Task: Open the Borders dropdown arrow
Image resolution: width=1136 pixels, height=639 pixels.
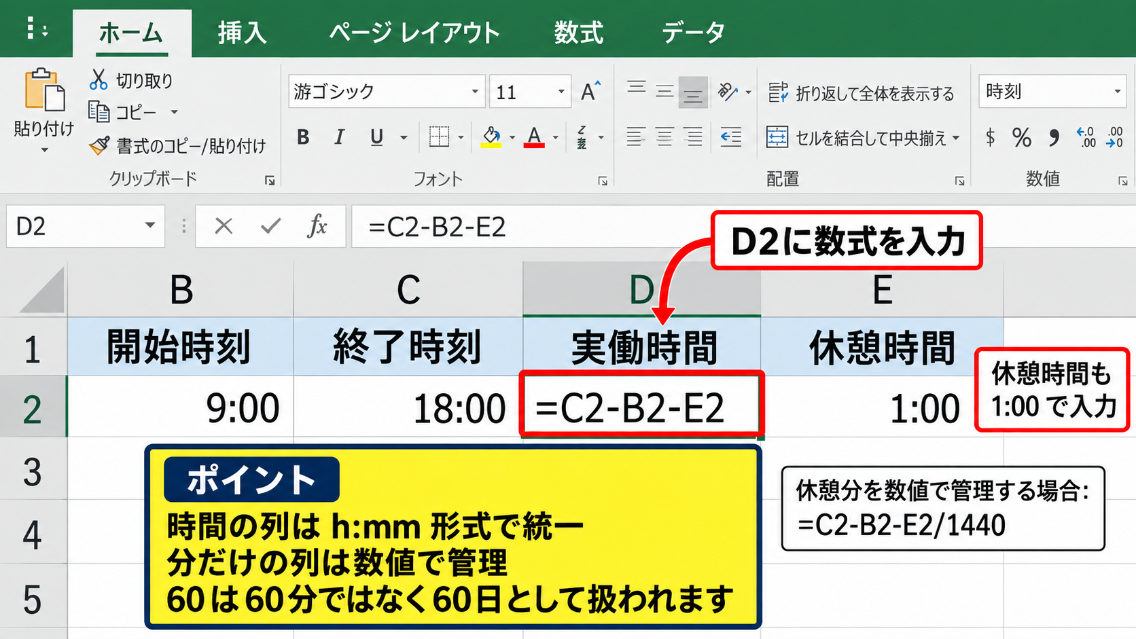Action: (461, 138)
